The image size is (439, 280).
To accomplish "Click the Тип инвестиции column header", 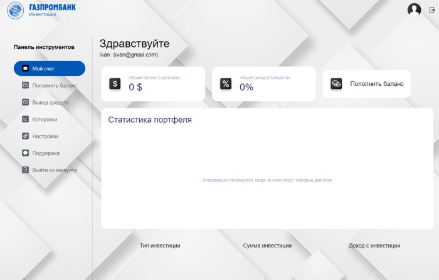I will [x=160, y=246].
